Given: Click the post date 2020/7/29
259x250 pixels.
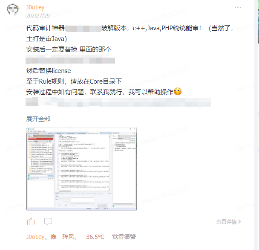Looking at the screenshot, I should [x=38, y=15].
